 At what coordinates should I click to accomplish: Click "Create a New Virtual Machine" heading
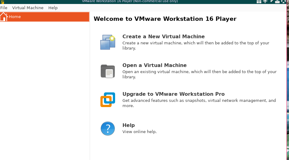pyautogui.click(x=163, y=37)
